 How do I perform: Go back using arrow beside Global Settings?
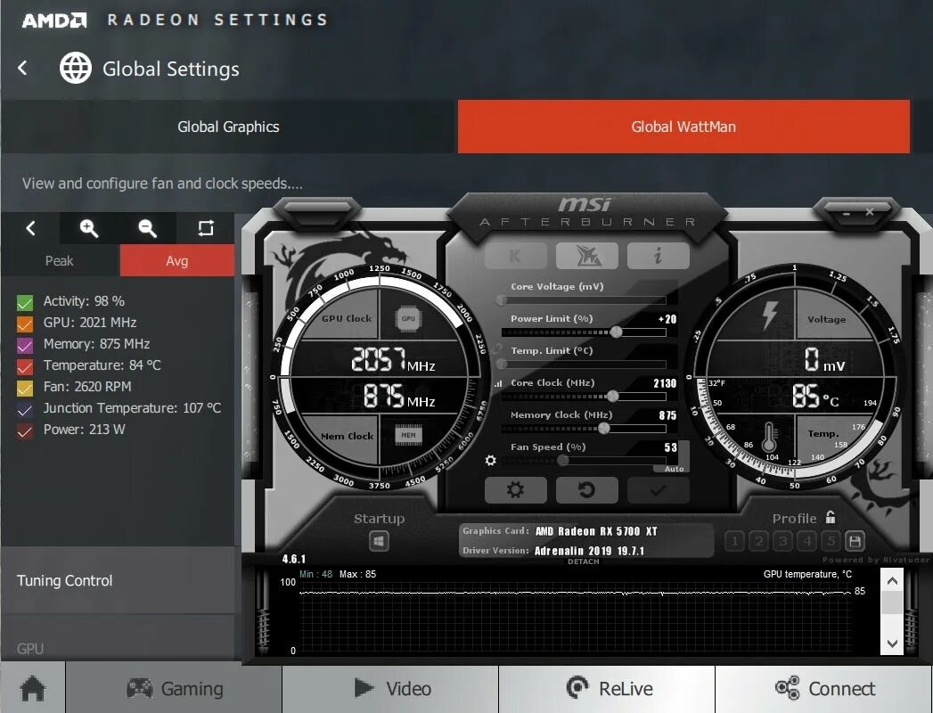pos(22,68)
